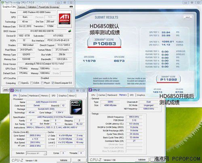Open the Validation tab in GPU-Z
Viewport: 202px width, 163px height.
coord(32,7)
